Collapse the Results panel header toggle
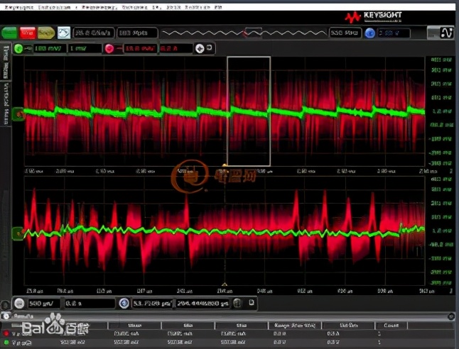This screenshot has width=459, height=349. pyautogui.click(x=6, y=315)
